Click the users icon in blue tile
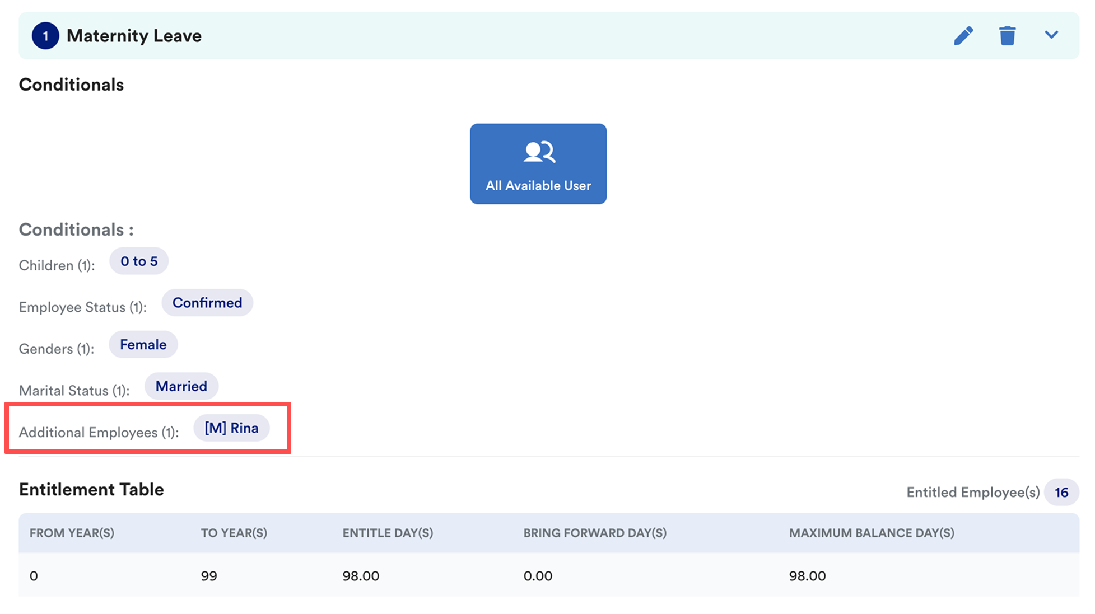The height and width of the screenshot is (614, 1095). 539,152
